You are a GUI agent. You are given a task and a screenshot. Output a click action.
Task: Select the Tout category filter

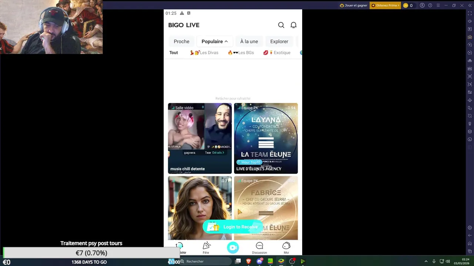point(174,52)
